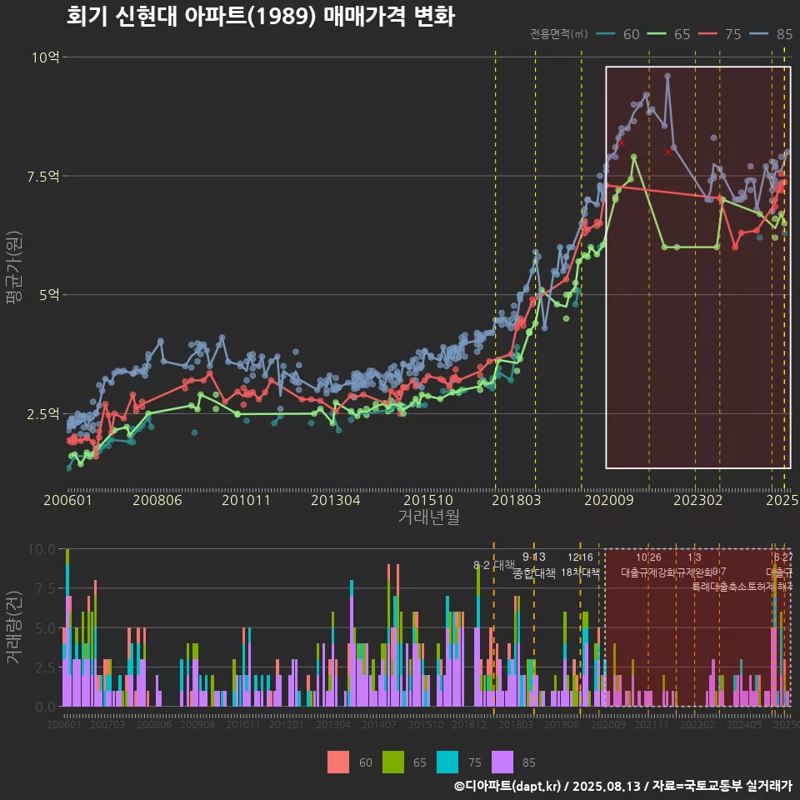Click the 9·13 종합대책 policy annotation
The height and width of the screenshot is (800, 800).
(x=533, y=565)
